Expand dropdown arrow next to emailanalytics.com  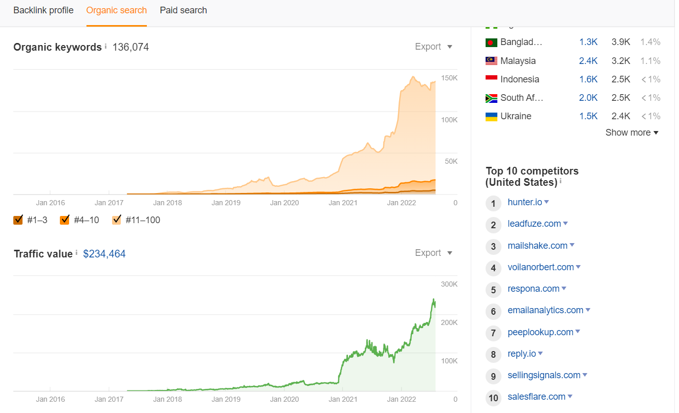point(588,310)
